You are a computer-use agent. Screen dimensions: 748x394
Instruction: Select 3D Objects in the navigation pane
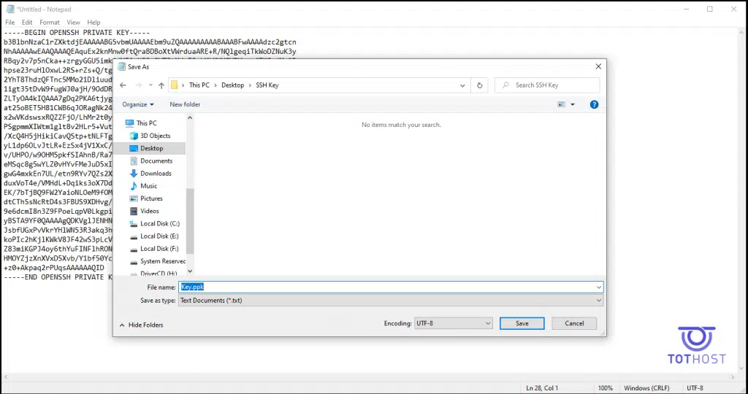(x=155, y=136)
